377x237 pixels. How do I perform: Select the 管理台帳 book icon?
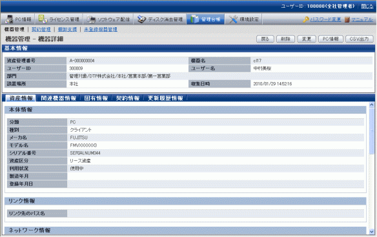[194, 19]
